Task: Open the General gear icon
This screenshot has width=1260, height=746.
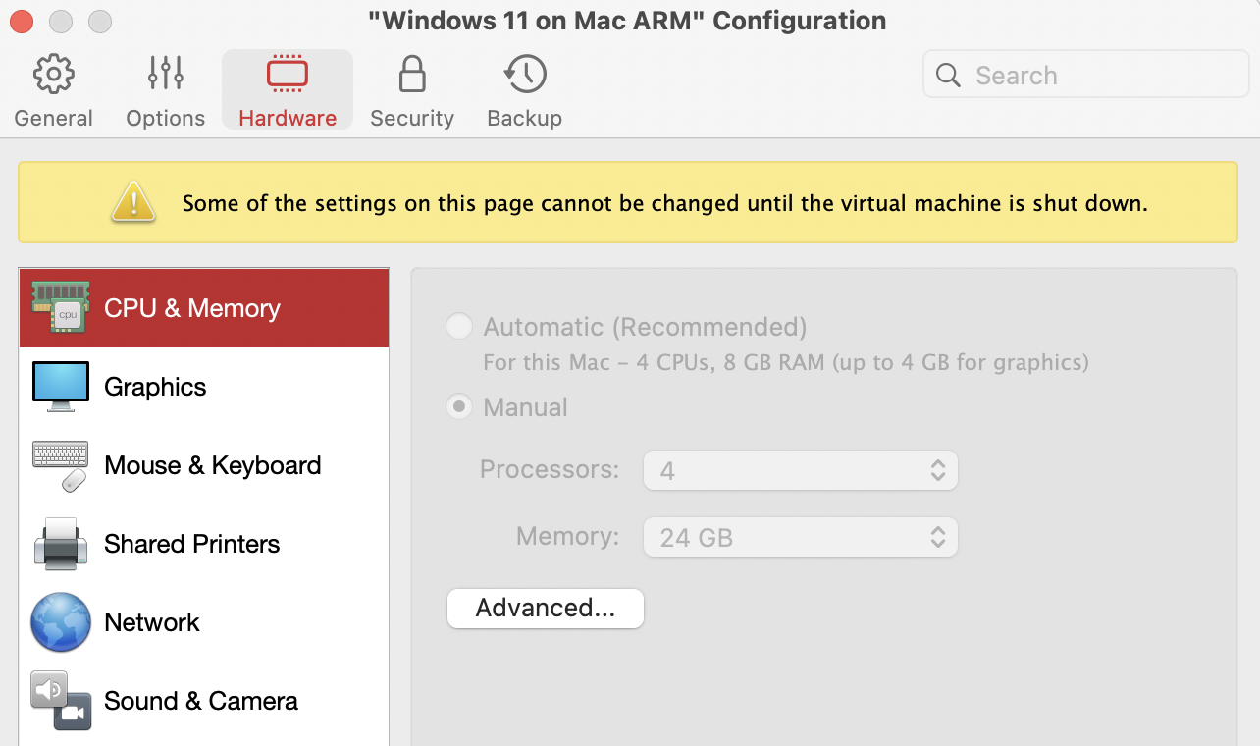Action: [x=53, y=75]
